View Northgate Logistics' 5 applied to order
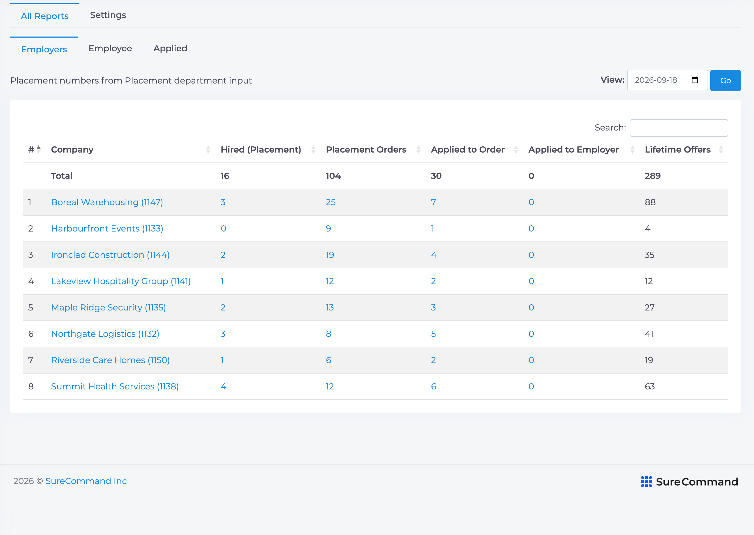 click(x=433, y=334)
